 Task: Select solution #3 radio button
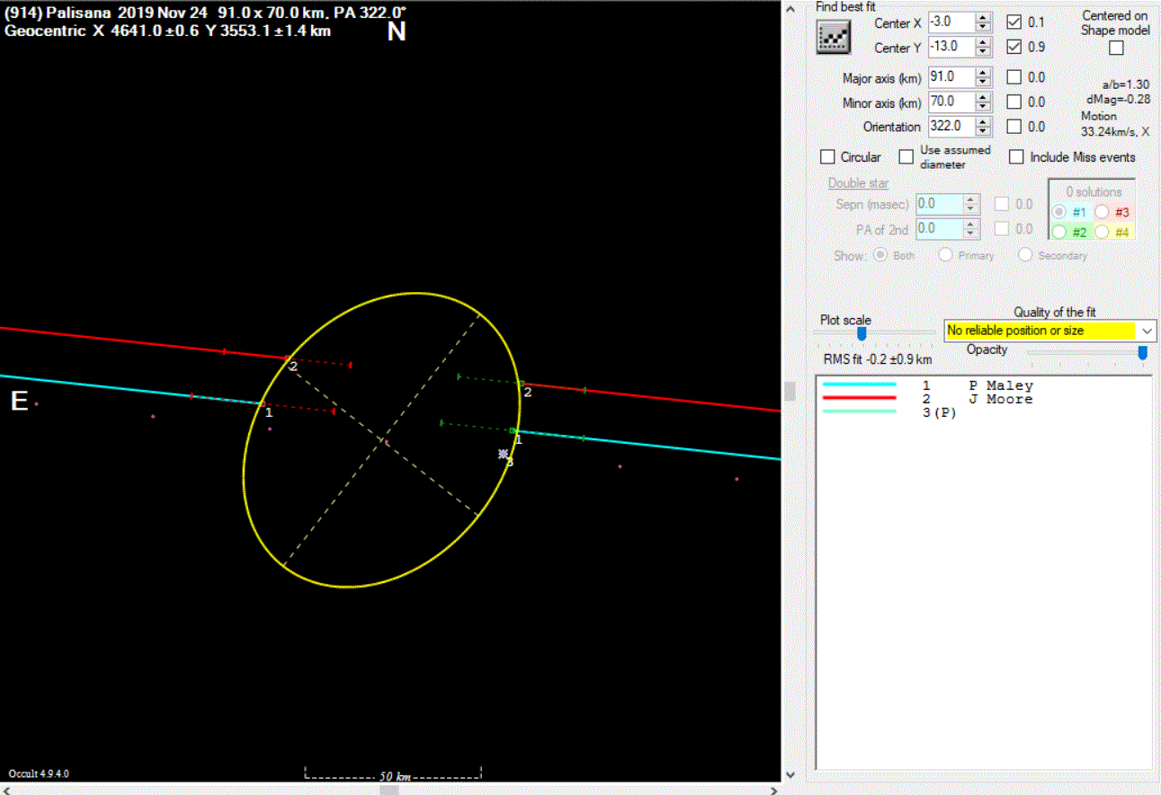click(1103, 212)
